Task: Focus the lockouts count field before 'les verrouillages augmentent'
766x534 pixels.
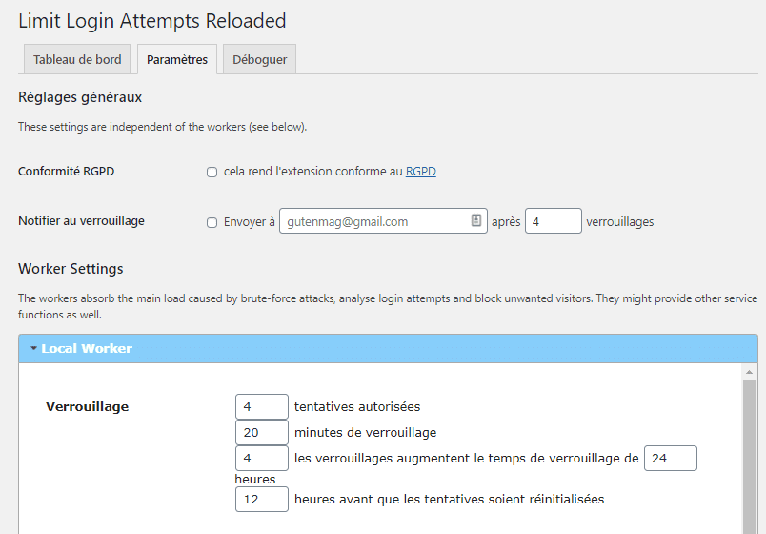Action: click(x=262, y=459)
